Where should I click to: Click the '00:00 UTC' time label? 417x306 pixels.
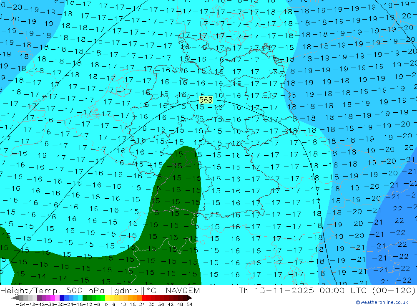343,290
